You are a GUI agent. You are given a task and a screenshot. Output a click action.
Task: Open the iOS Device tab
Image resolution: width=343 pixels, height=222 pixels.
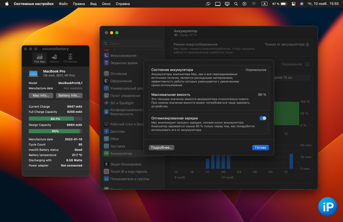tap(70, 58)
